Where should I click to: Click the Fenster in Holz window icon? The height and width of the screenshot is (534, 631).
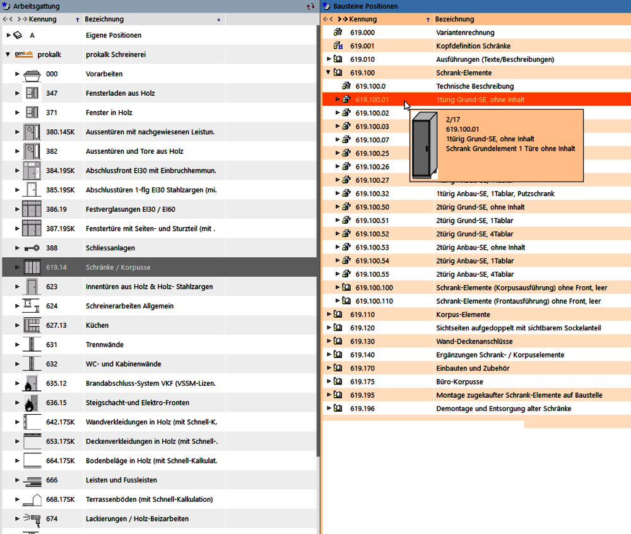click(x=32, y=113)
